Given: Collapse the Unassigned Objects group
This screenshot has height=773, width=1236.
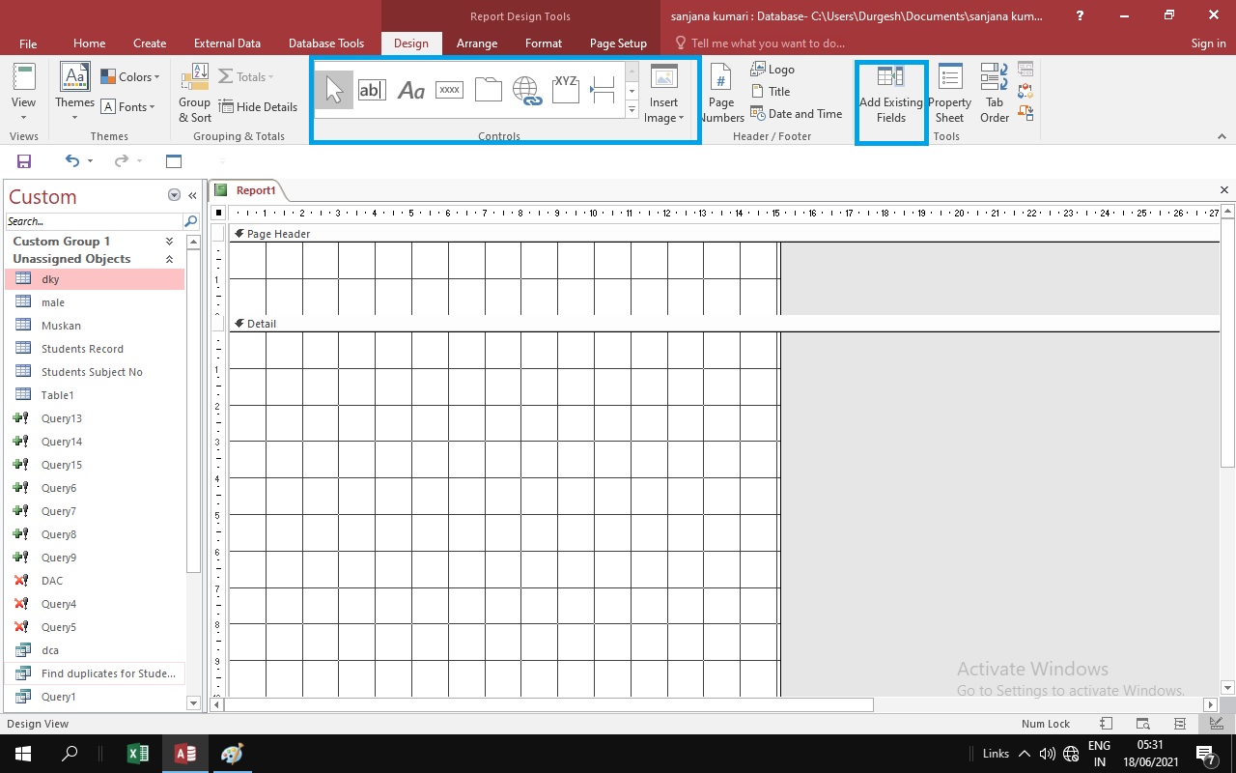Looking at the screenshot, I should tap(169, 258).
